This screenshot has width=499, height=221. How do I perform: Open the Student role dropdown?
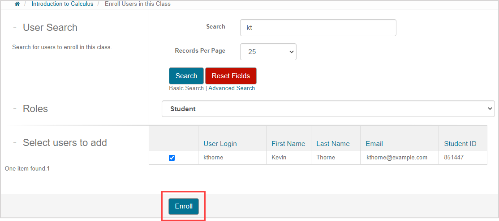pyautogui.click(x=328, y=109)
